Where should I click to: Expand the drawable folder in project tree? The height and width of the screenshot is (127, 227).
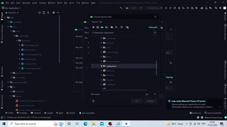11,91
